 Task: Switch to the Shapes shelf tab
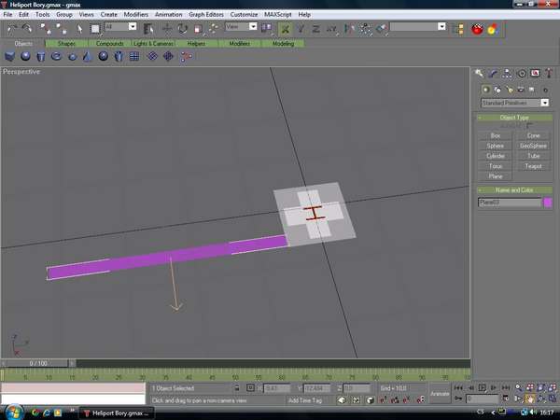[66, 44]
